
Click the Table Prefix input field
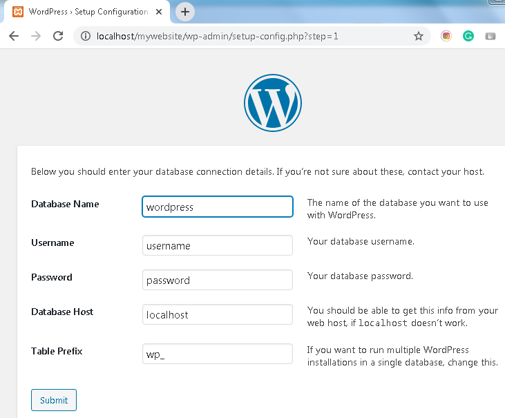click(x=218, y=354)
